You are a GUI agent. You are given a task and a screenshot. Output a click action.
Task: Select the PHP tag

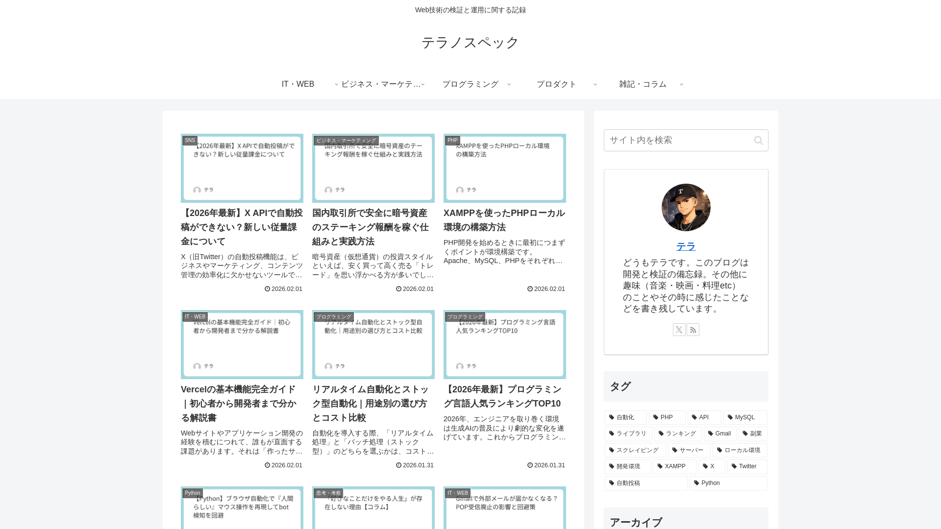(x=667, y=417)
